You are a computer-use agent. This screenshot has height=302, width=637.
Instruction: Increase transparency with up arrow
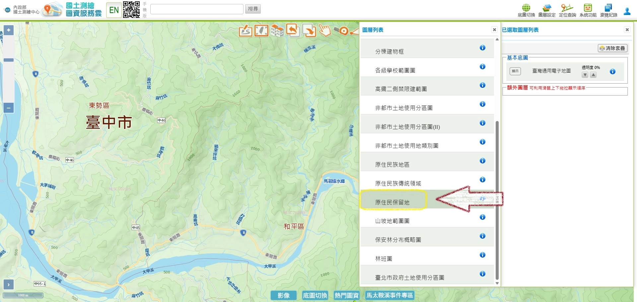click(593, 75)
